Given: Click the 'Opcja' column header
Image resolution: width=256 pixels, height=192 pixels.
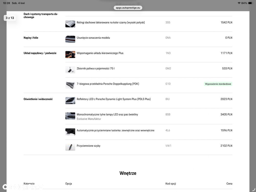Looking at the screenshot, I should coord(69,184).
